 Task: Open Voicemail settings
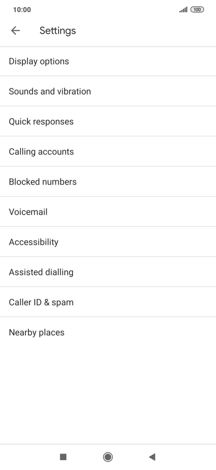pyautogui.click(x=108, y=212)
